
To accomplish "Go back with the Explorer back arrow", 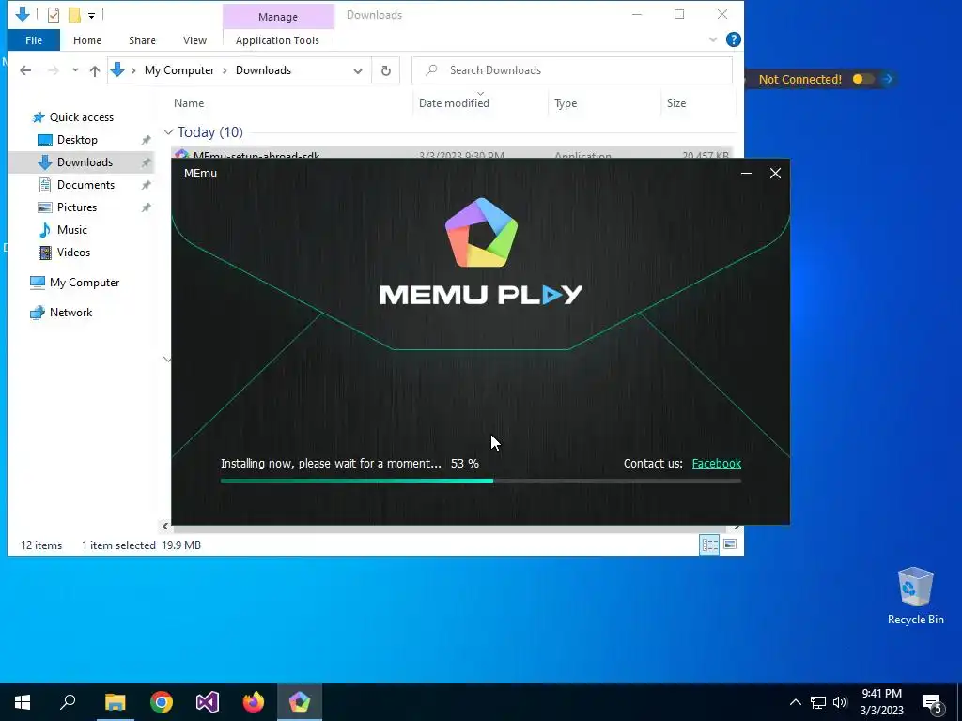I will (x=25, y=70).
